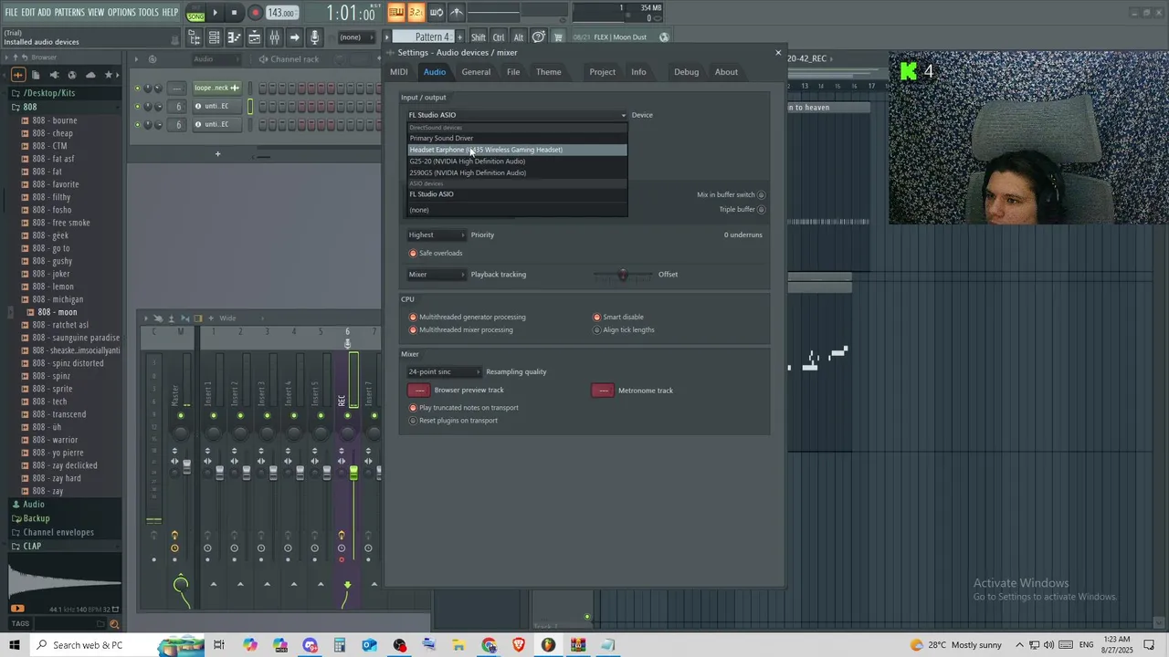Screen dimensions: 1169x657
Task: Select Primary Sound Driver in device list
Action: 517,139
